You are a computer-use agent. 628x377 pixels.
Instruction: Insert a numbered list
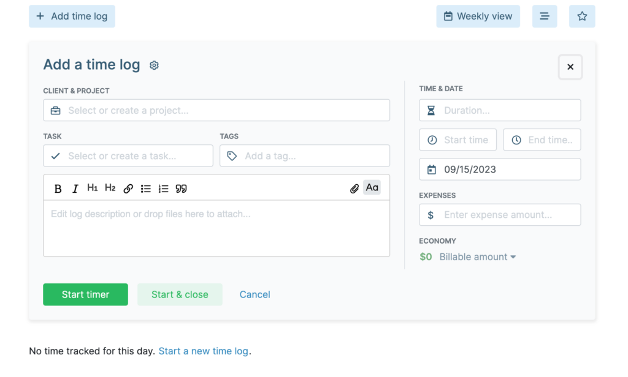pyautogui.click(x=163, y=188)
